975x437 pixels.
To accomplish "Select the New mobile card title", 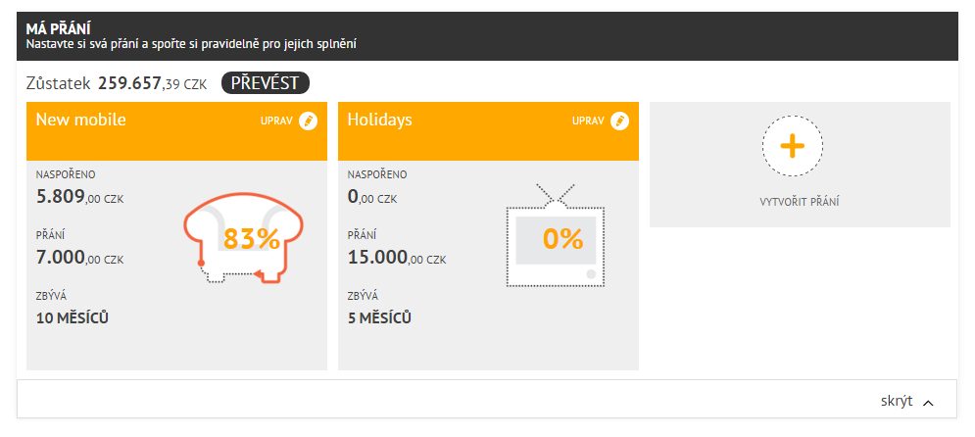I will (80, 120).
